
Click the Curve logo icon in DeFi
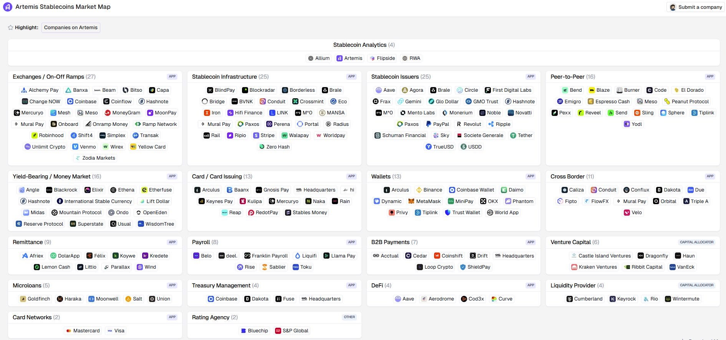pyautogui.click(x=494, y=299)
